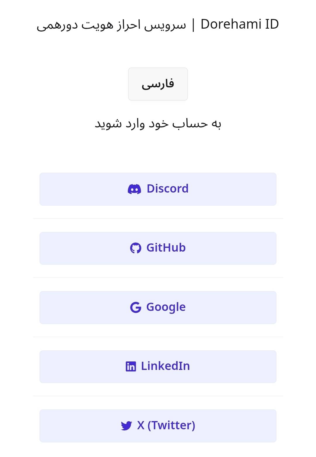Sign in using the Discord text label
The image size is (316, 457).
pyautogui.click(x=167, y=189)
